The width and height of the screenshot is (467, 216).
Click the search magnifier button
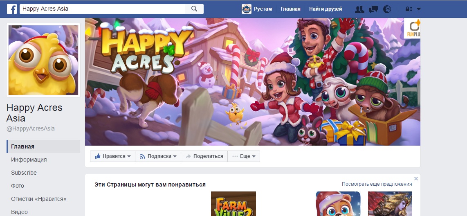pos(194,9)
